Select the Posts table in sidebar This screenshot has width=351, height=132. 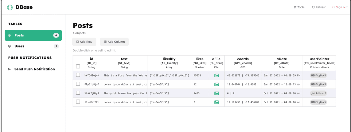point(33,35)
